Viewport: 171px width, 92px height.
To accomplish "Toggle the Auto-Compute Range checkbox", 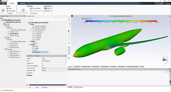I will pos(42,65).
